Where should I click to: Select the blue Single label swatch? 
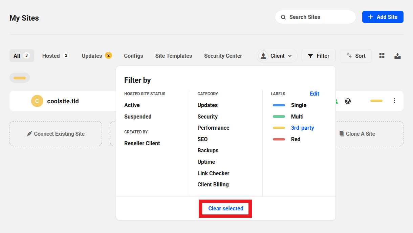[279, 105]
